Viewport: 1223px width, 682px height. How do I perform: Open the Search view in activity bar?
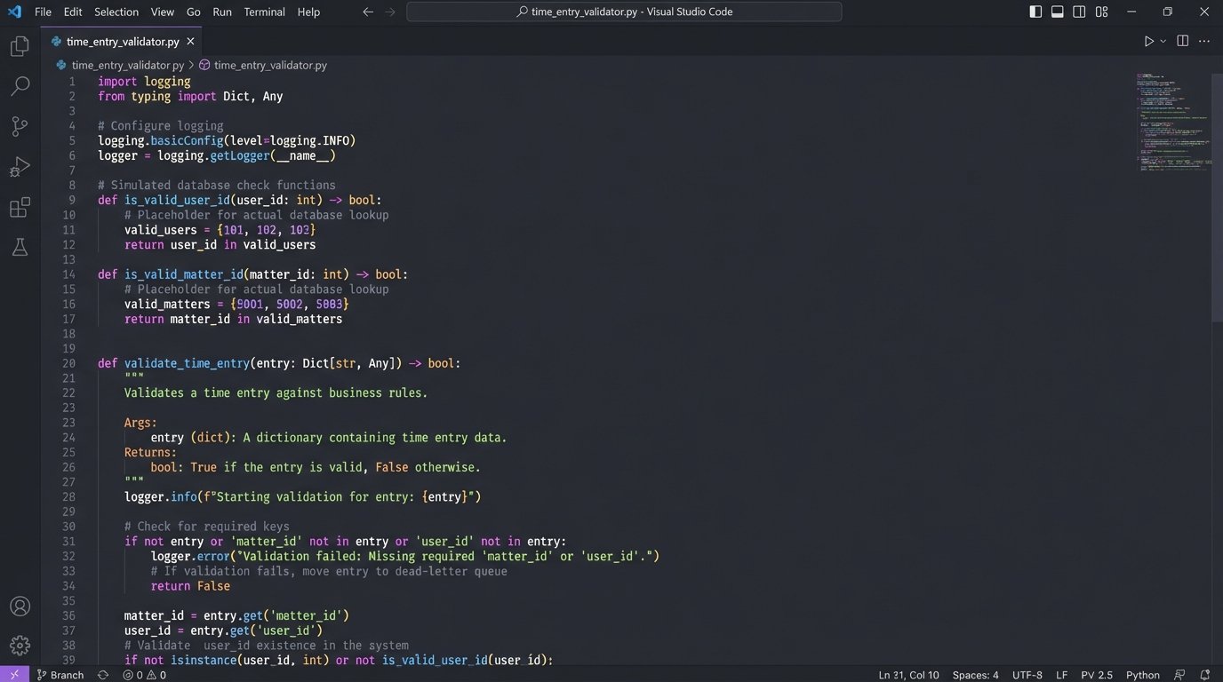(x=20, y=86)
